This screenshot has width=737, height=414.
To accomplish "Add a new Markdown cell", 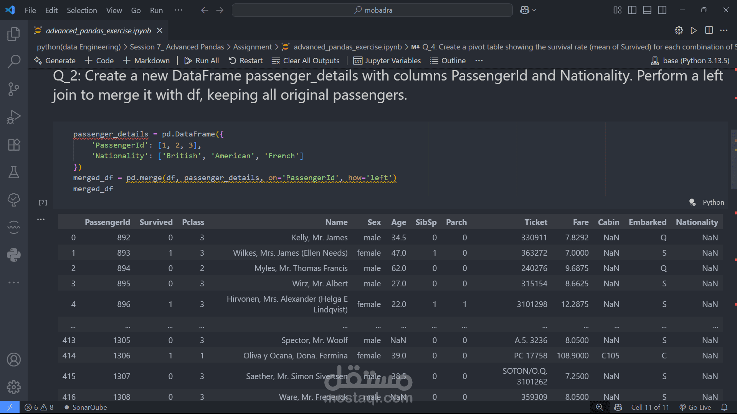I will click(146, 61).
